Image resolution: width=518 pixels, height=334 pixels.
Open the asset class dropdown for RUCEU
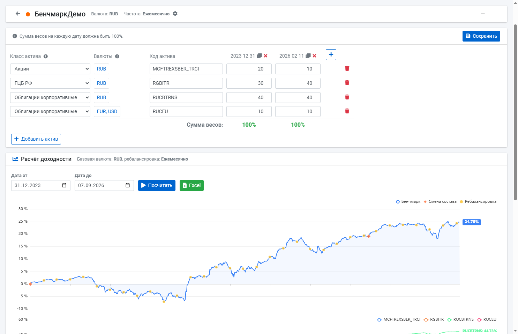point(50,111)
